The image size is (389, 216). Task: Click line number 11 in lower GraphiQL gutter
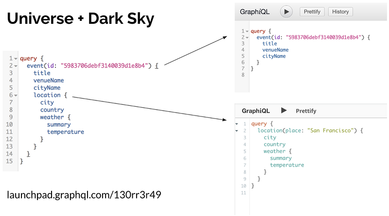click(x=244, y=193)
